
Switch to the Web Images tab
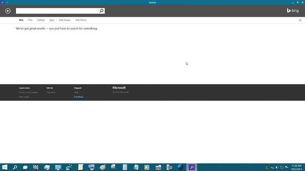click(x=65, y=20)
